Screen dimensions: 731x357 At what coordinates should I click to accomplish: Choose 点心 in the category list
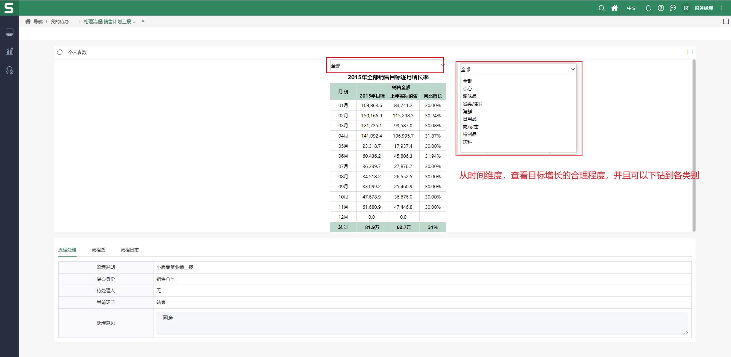click(x=467, y=89)
